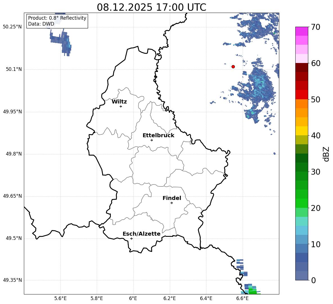This screenshot has height=304, width=333.
Task: Click the dBZ colorbar label
Action: [x=326, y=154]
